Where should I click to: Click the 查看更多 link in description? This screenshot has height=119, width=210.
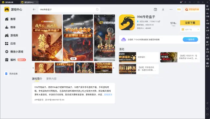(108, 95)
